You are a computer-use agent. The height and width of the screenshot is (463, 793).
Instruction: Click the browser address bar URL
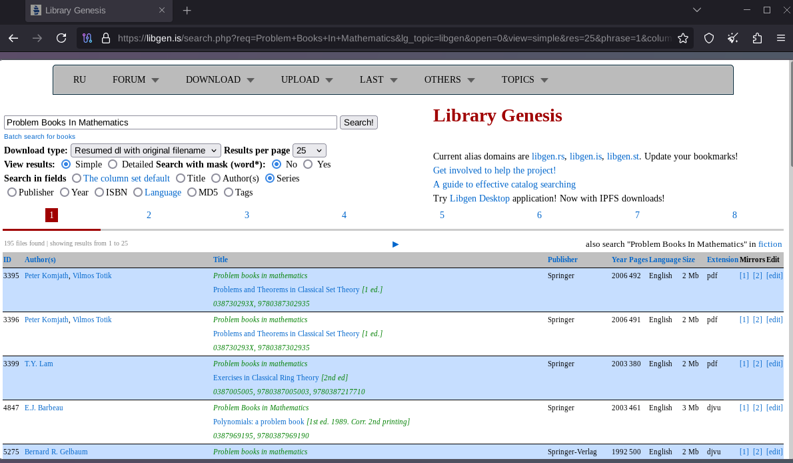point(395,38)
